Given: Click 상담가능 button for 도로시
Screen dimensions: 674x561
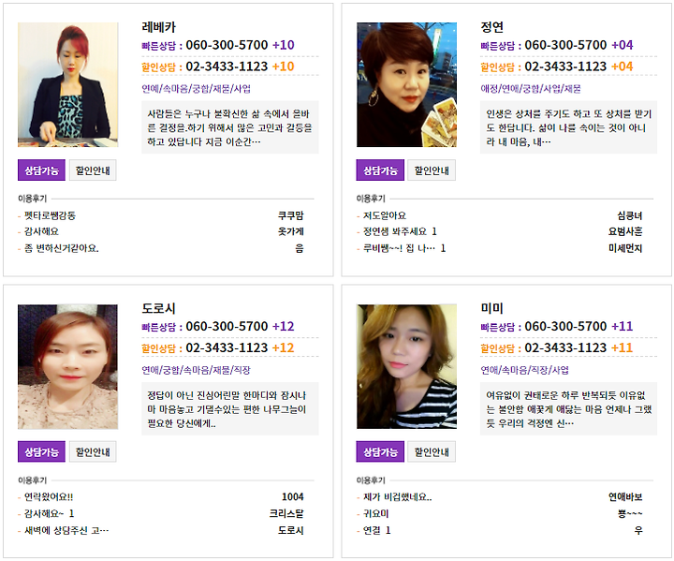Looking at the screenshot, I should pos(41,451).
